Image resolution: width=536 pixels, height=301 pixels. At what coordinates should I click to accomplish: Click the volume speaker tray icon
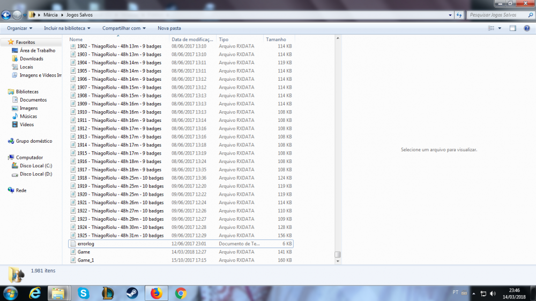492,294
